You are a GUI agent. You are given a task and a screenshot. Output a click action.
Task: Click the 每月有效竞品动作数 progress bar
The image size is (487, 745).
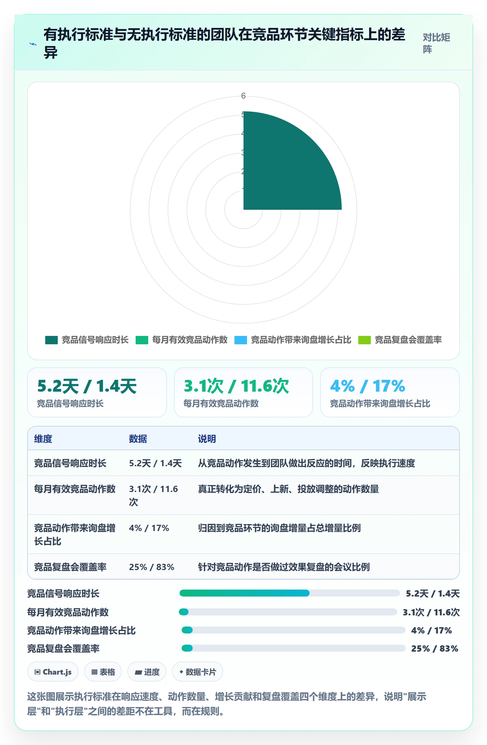pyautogui.click(x=288, y=612)
